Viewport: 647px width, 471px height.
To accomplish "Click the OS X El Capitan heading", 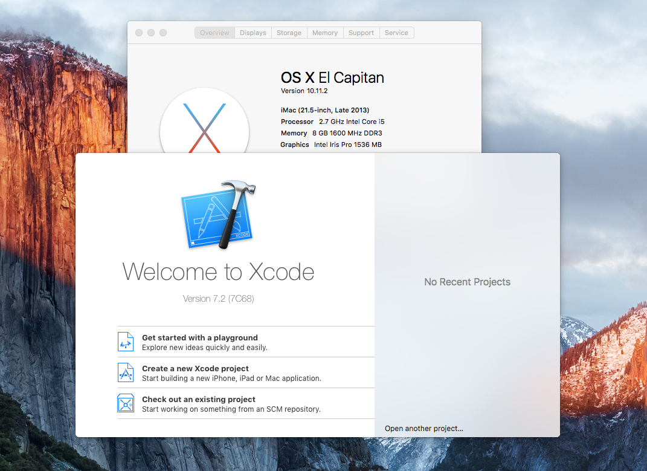I will (332, 77).
